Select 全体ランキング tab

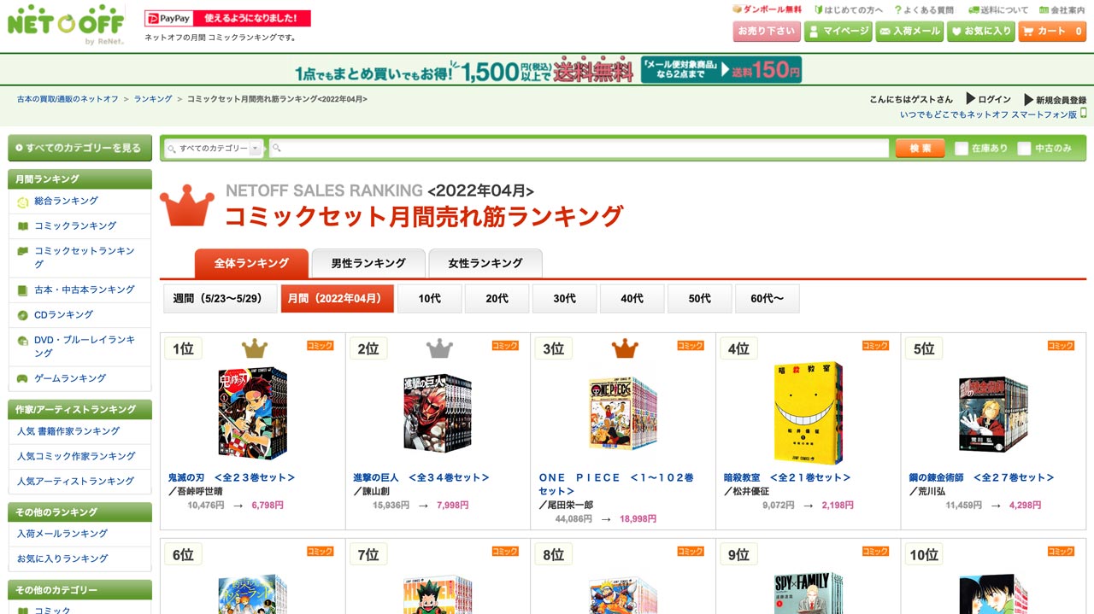[x=250, y=263]
